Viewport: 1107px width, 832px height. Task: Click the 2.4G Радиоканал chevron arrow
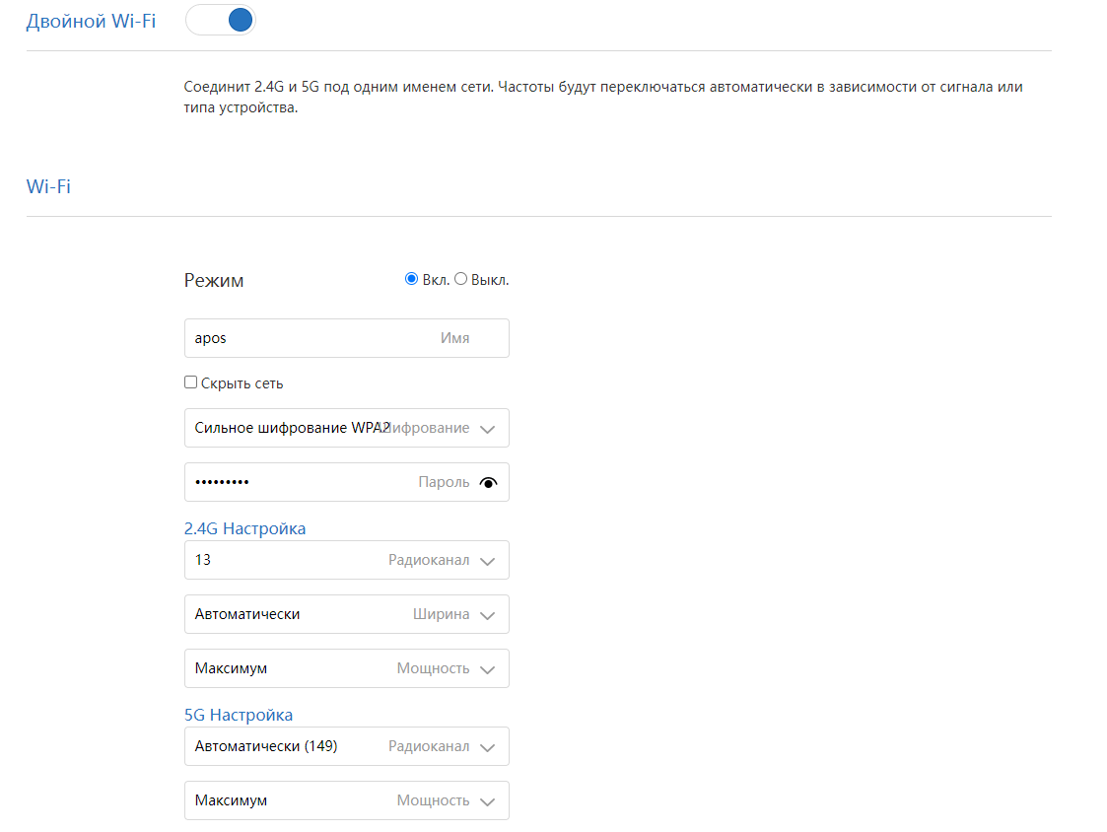[x=487, y=561]
